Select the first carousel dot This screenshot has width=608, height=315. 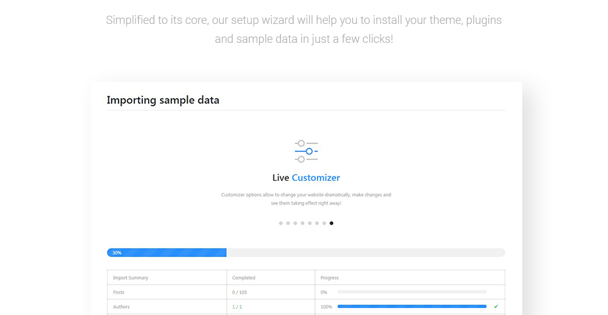pyautogui.click(x=281, y=223)
